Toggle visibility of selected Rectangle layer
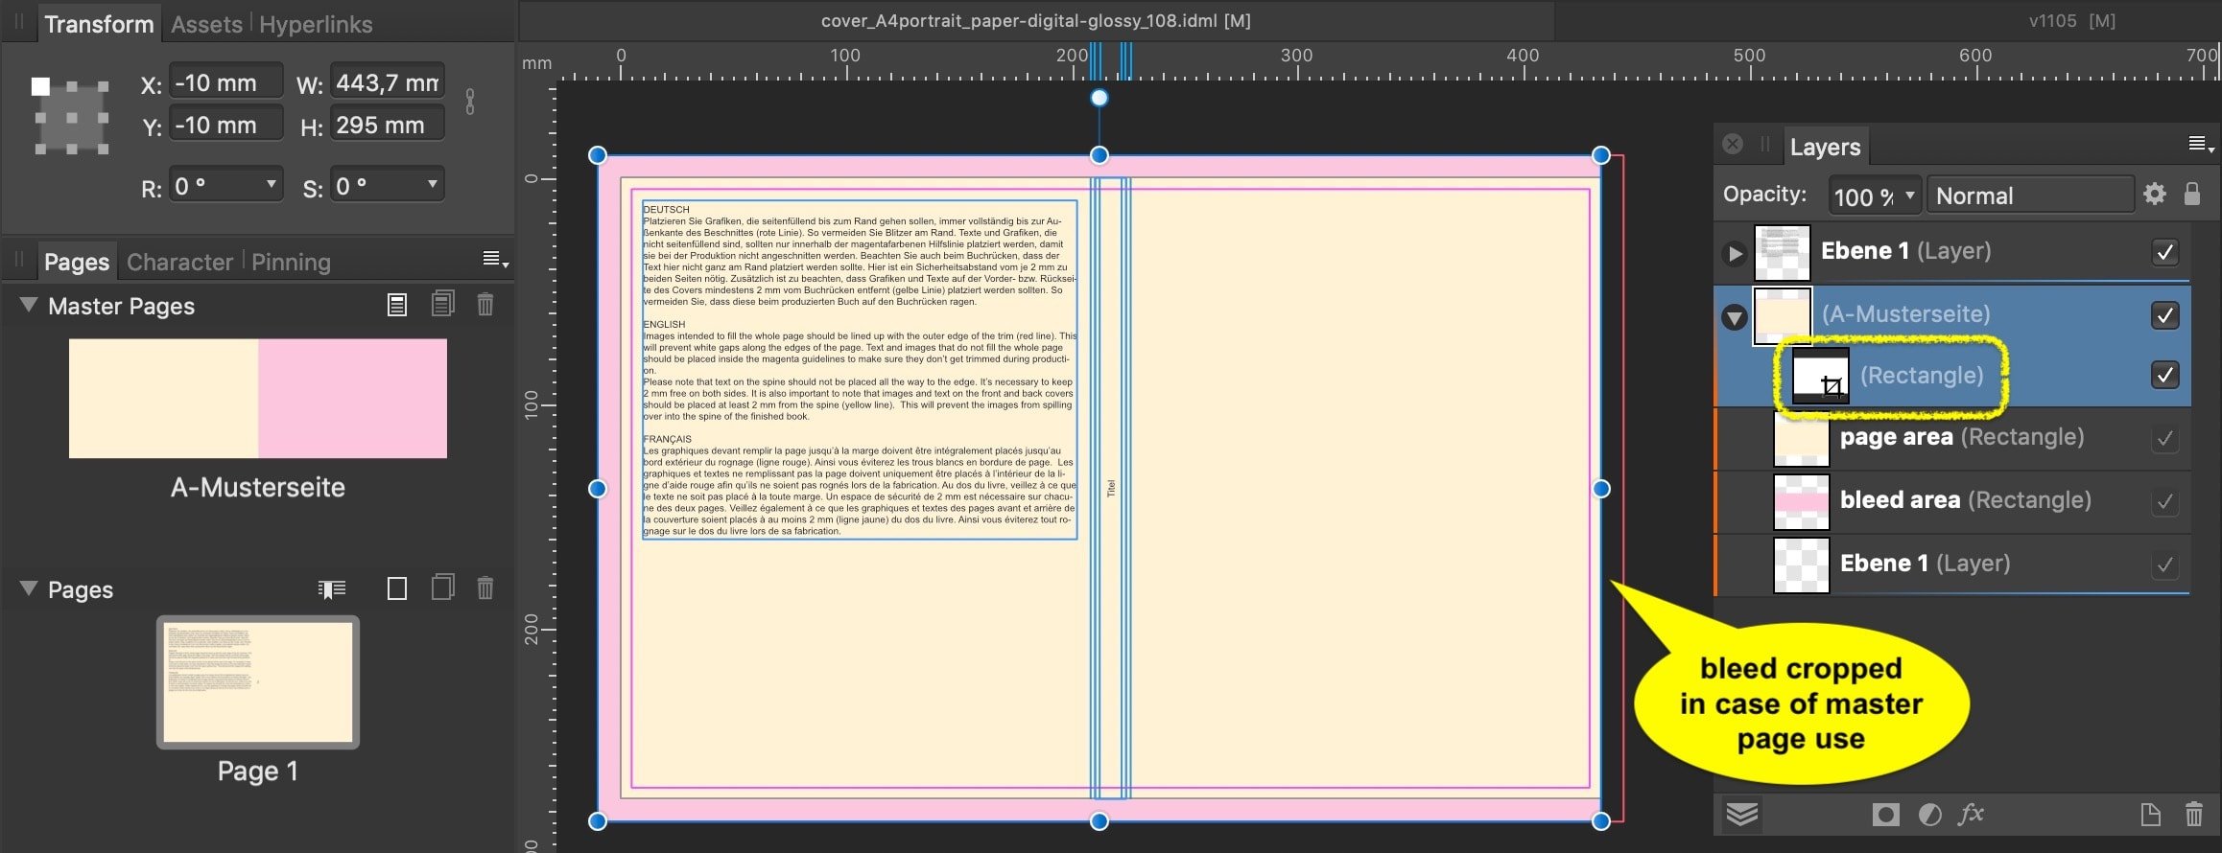2222x853 pixels. pos(2164,375)
